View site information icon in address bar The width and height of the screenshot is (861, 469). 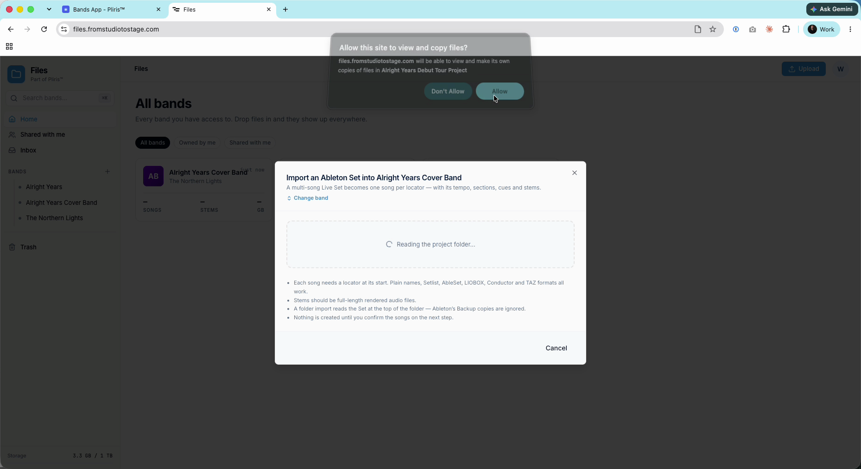[64, 29]
